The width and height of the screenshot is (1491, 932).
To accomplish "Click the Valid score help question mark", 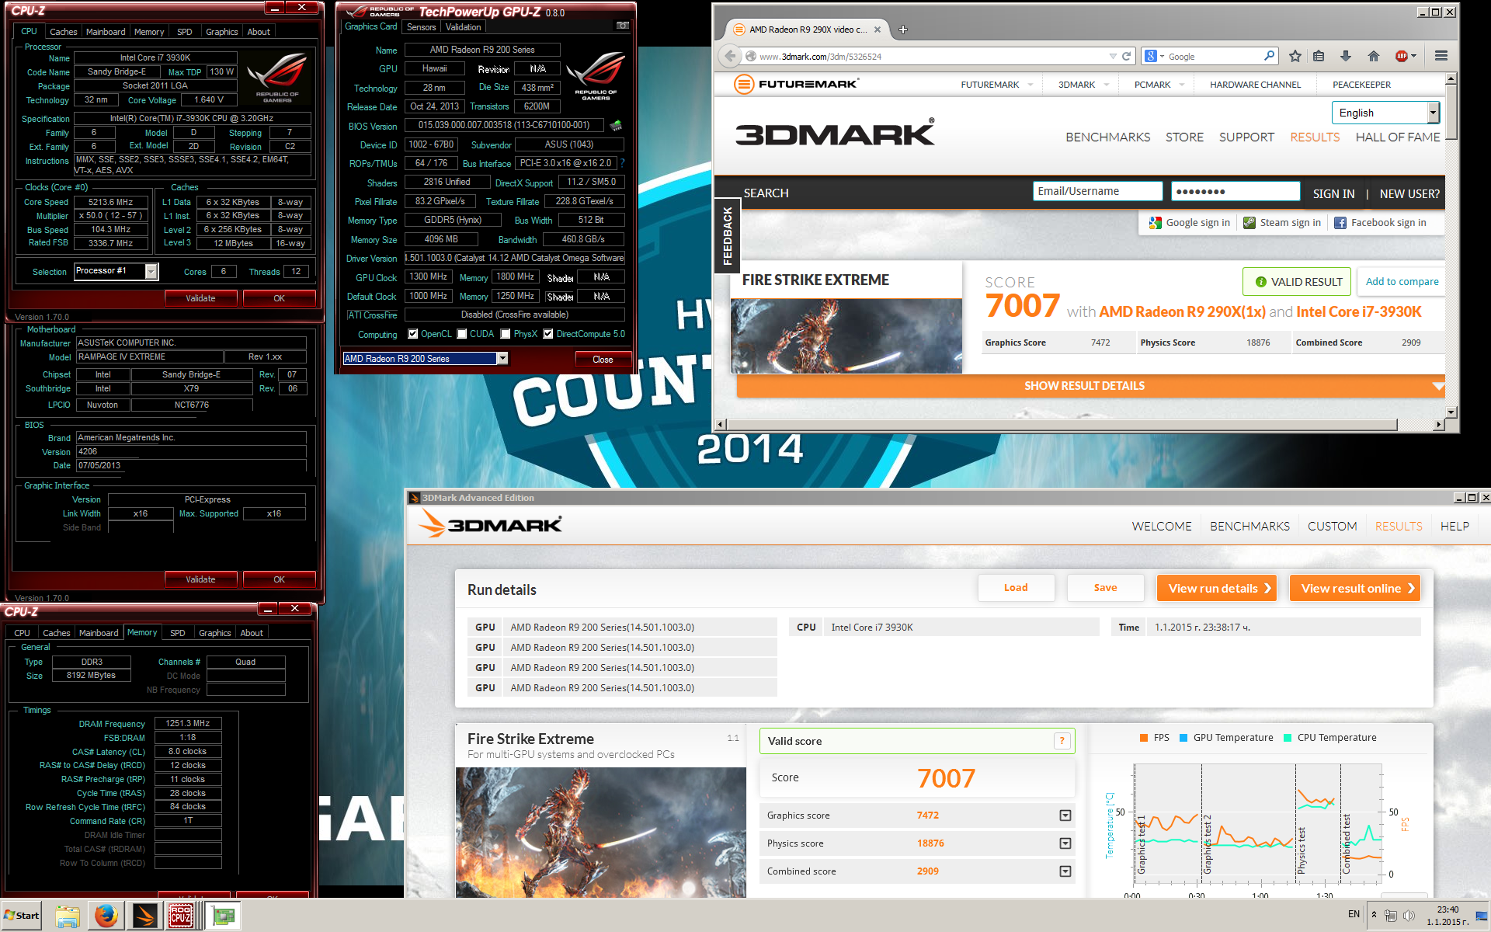I will pyautogui.click(x=1062, y=741).
